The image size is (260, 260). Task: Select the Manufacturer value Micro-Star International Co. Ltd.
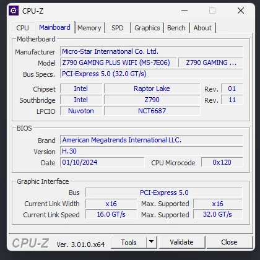pyautogui.click(x=152, y=51)
